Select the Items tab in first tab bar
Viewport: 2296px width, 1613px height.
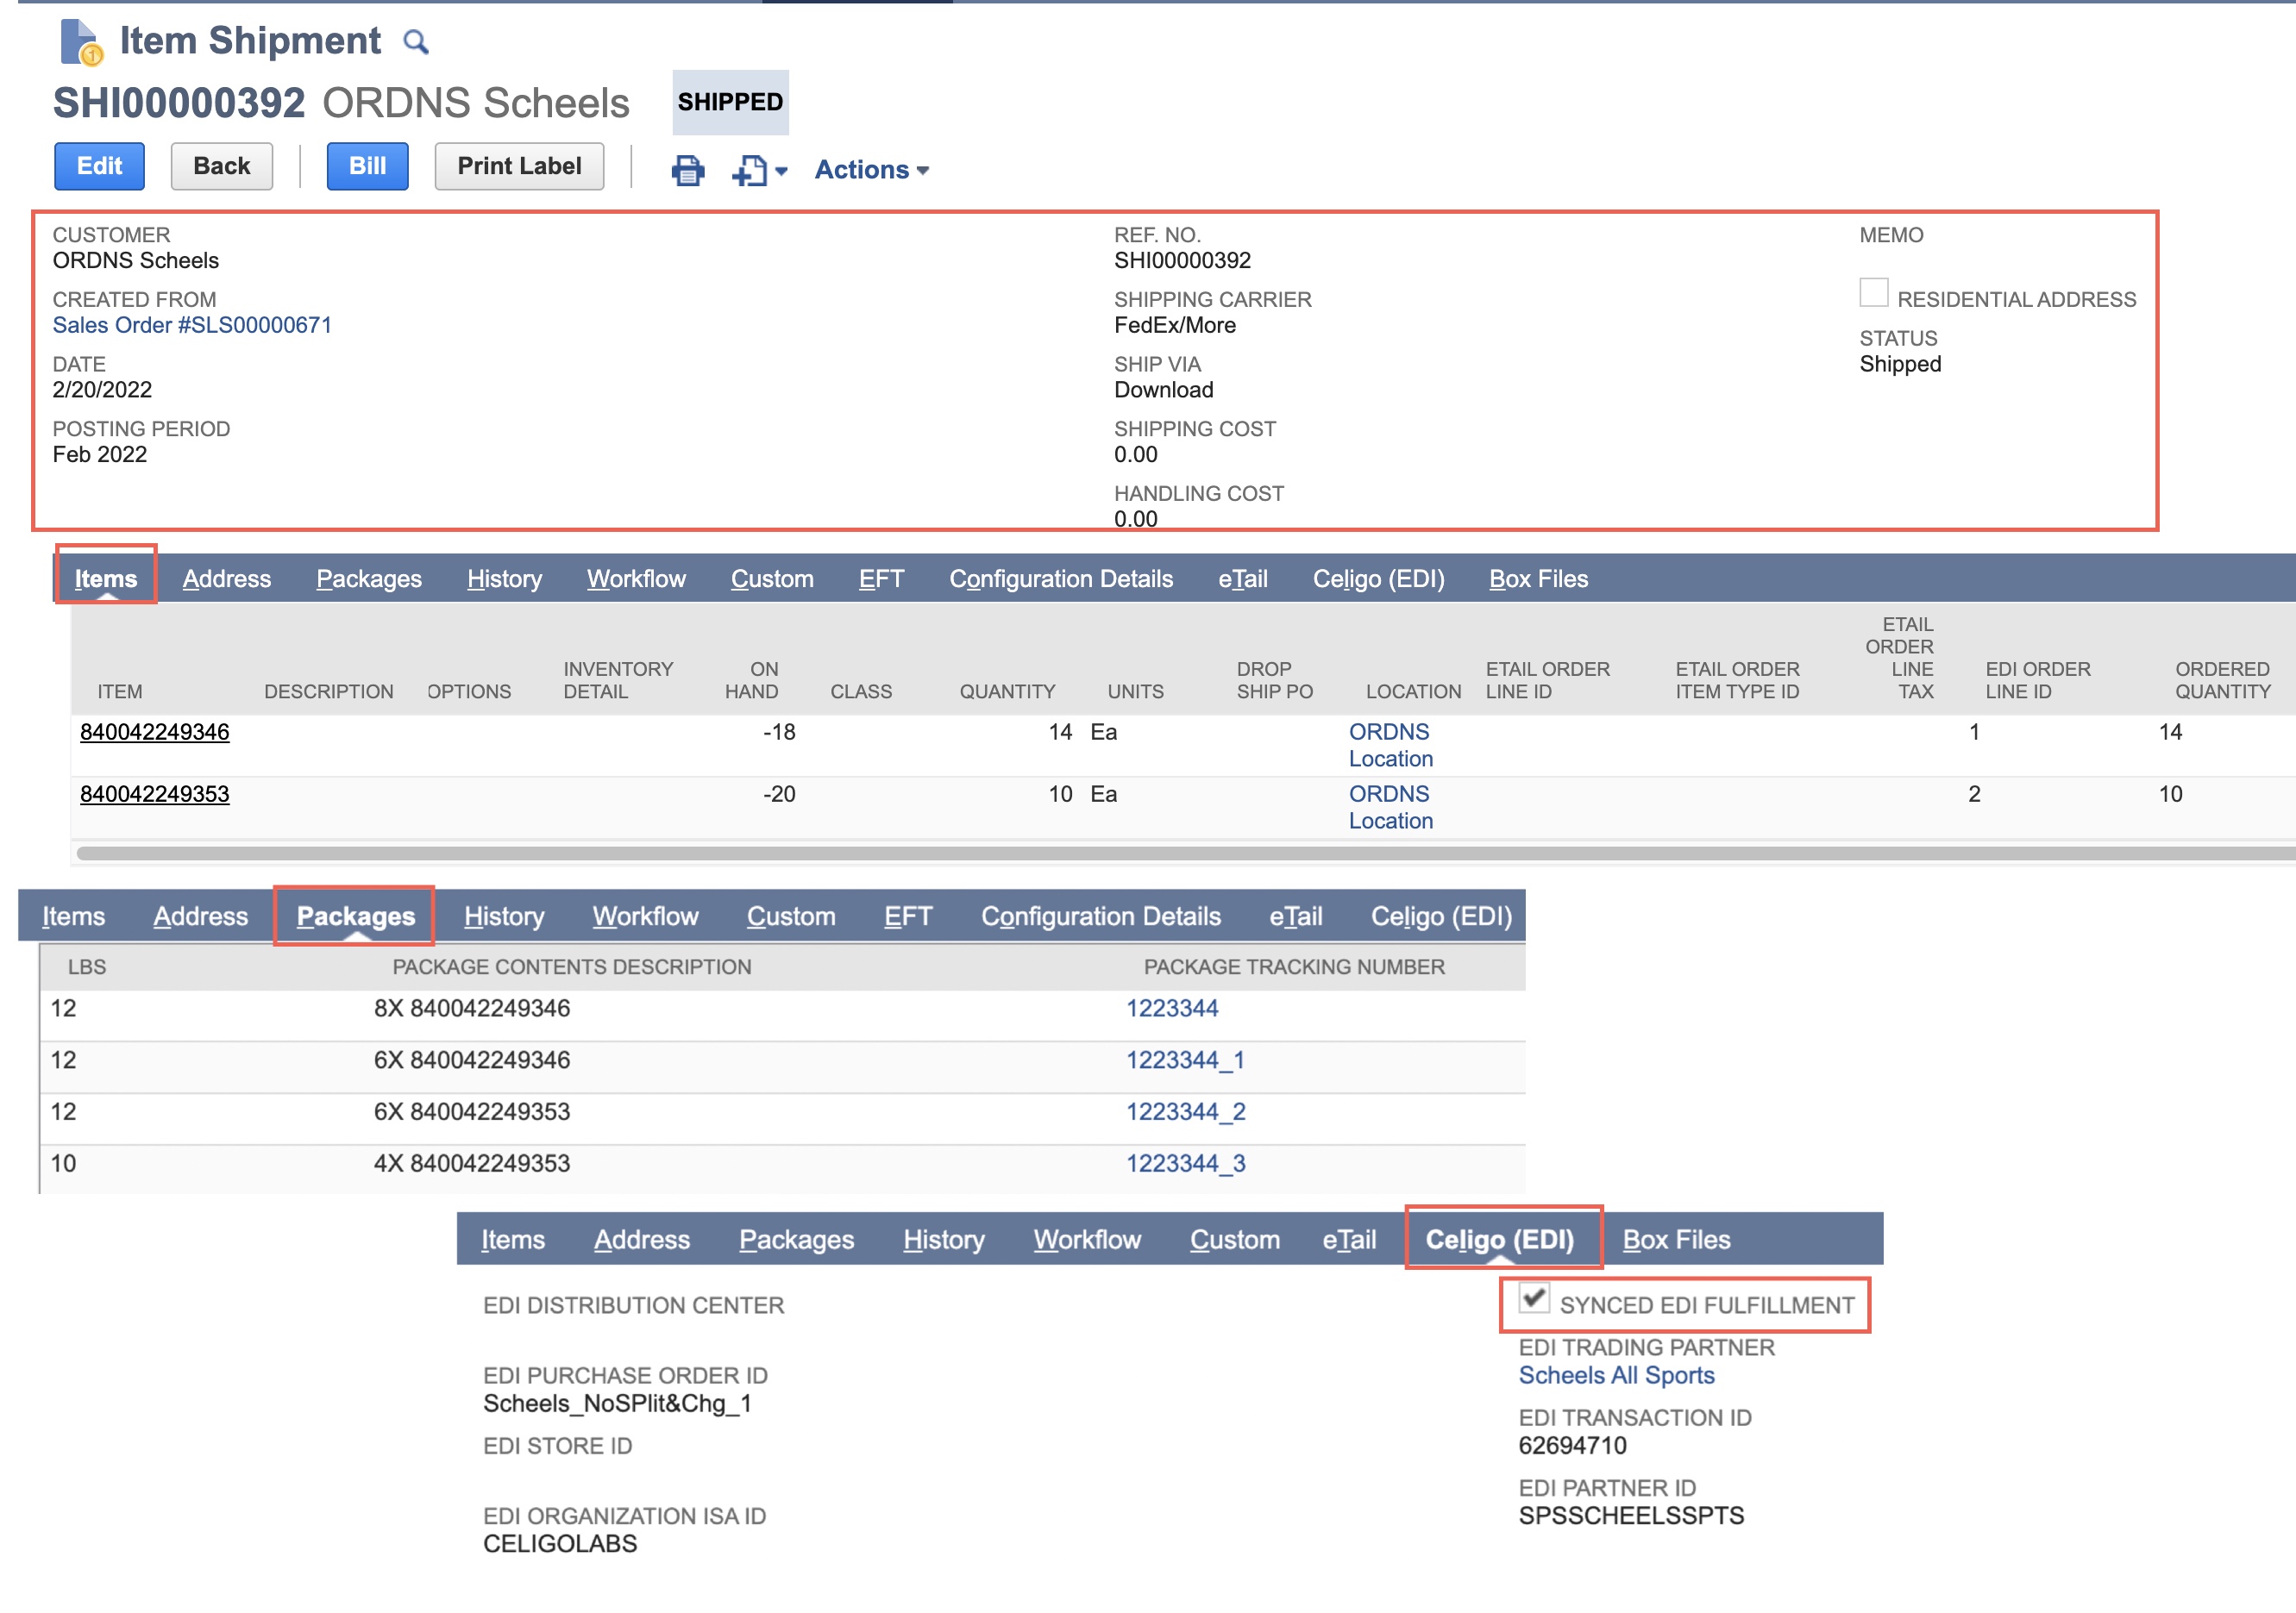click(106, 578)
